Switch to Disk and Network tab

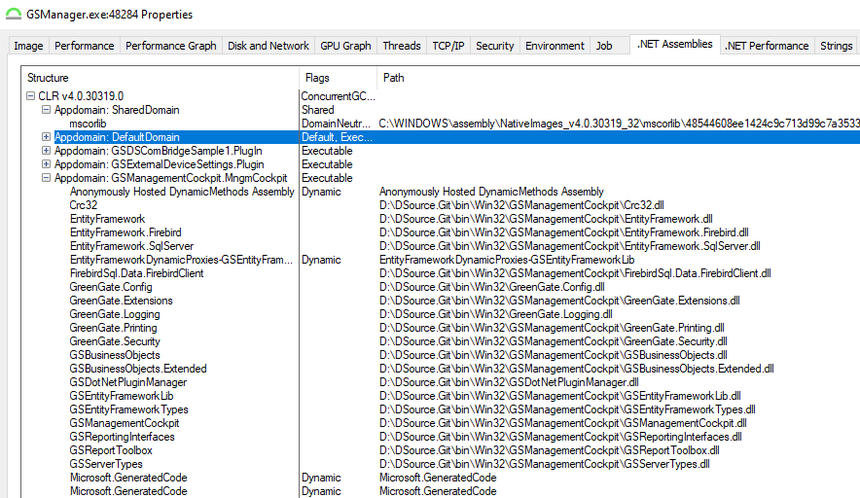pos(269,46)
